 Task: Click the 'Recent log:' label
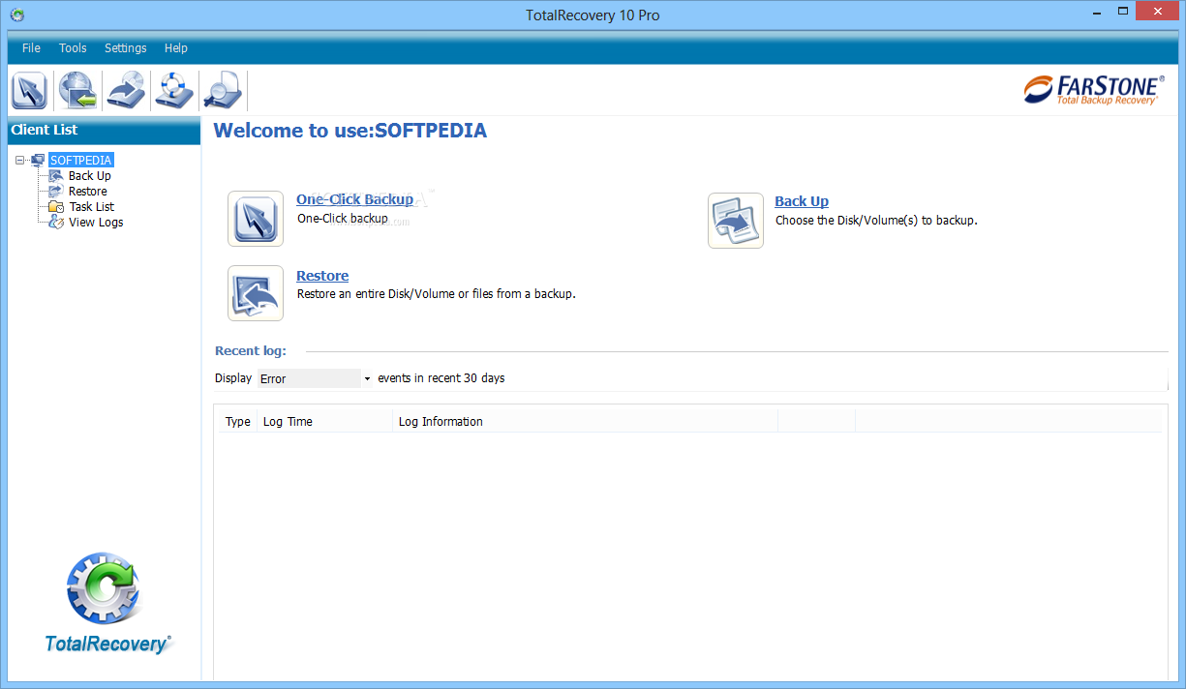pyautogui.click(x=251, y=351)
